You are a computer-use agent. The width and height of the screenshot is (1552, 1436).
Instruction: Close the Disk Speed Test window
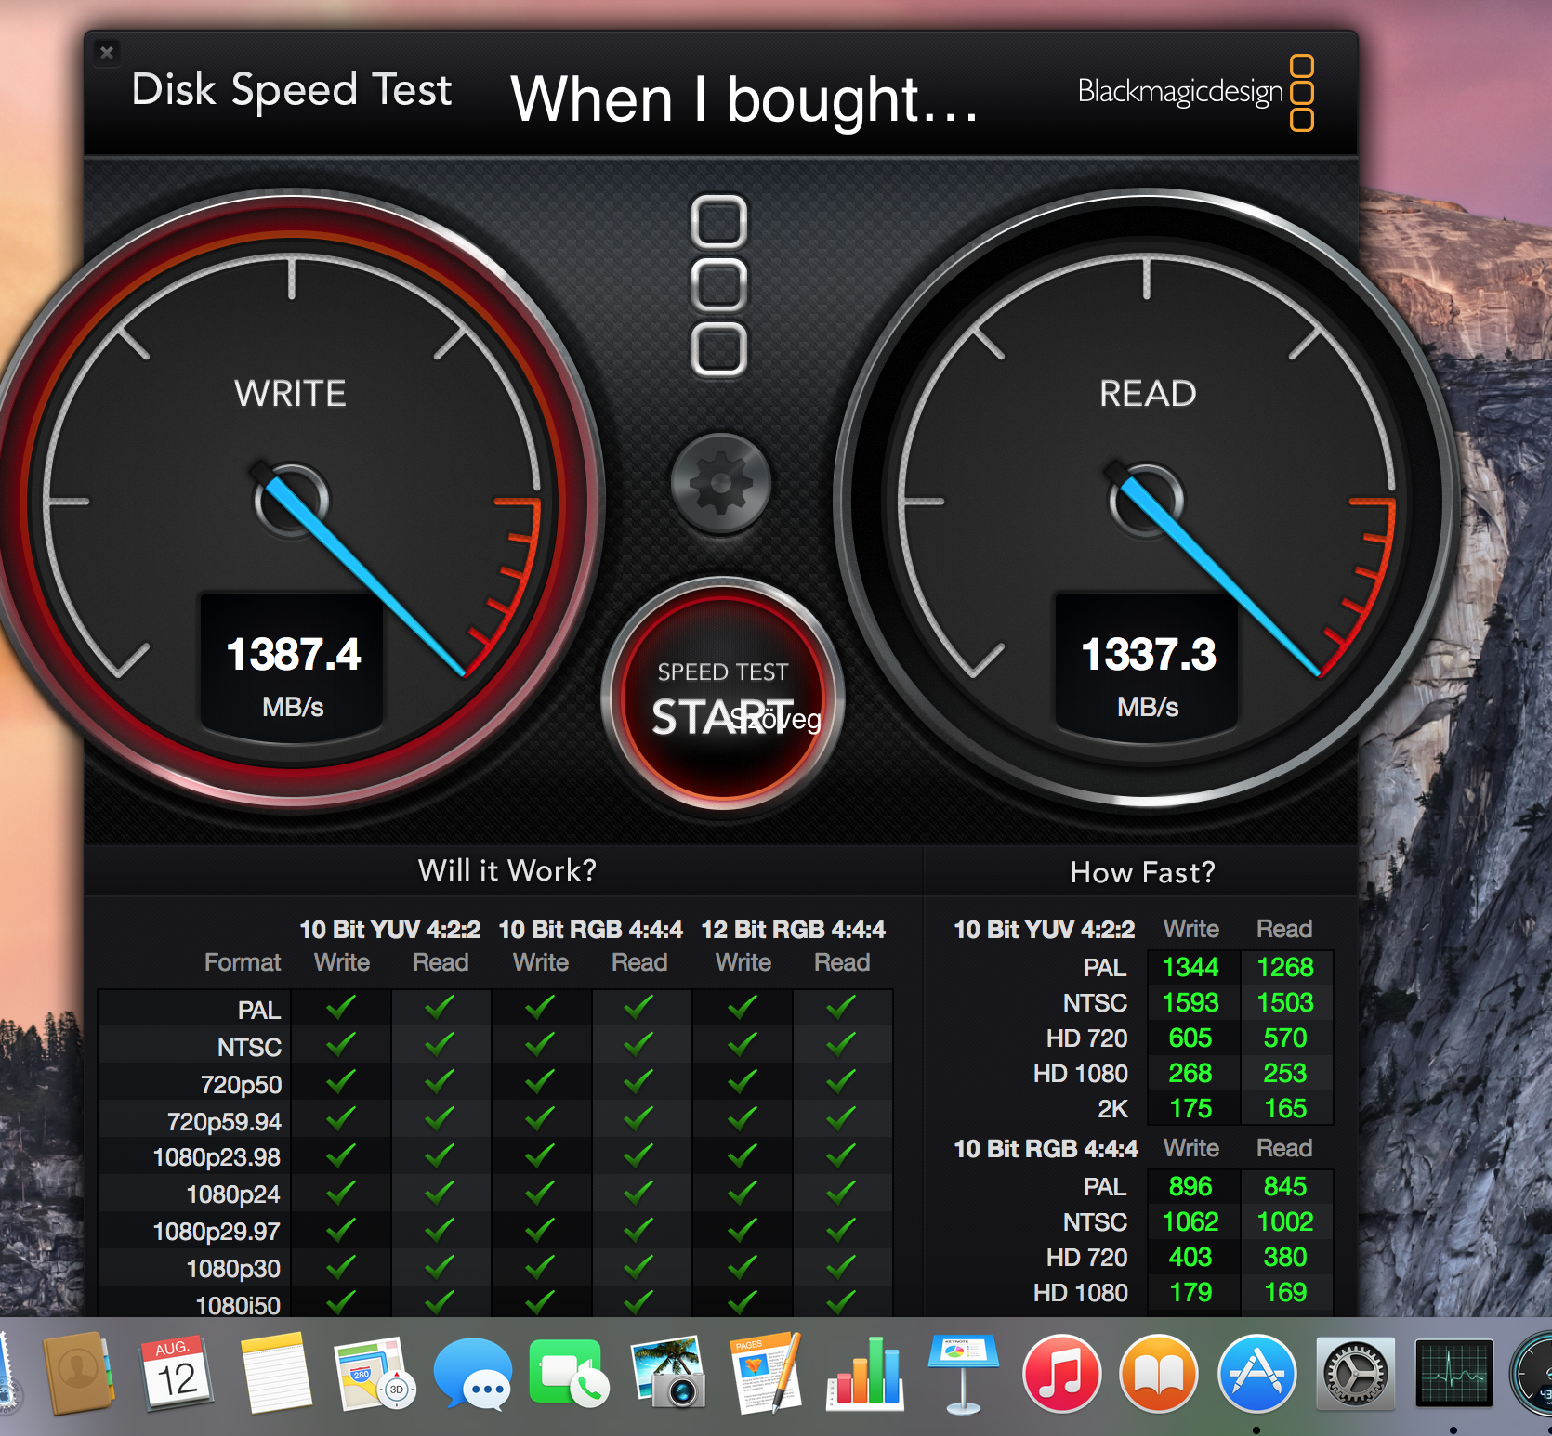tap(107, 53)
